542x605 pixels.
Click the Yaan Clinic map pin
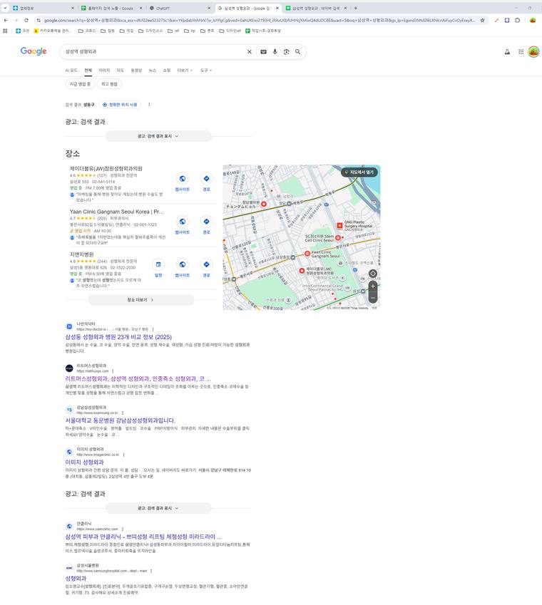click(307, 254)
